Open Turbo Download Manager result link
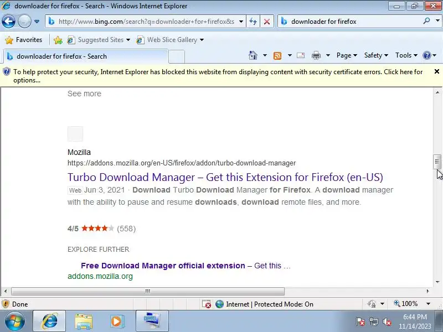The height and width of the screenshot is (332, 443). 225,177
